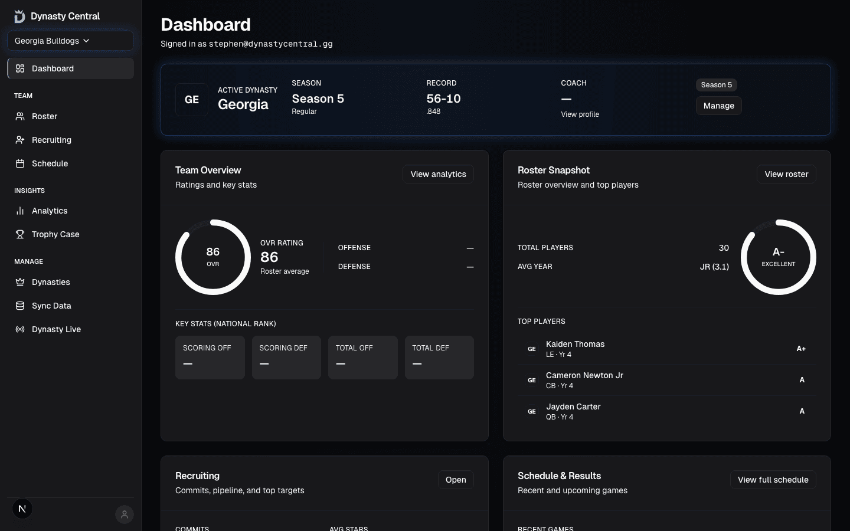Click the Analytics bar chart icon

point(20,211)
